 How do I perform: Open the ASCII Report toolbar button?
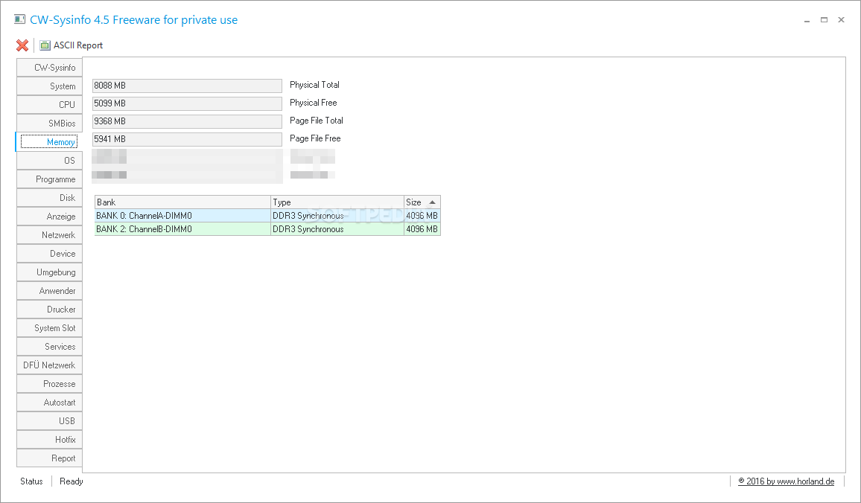[x=72, y=45]
